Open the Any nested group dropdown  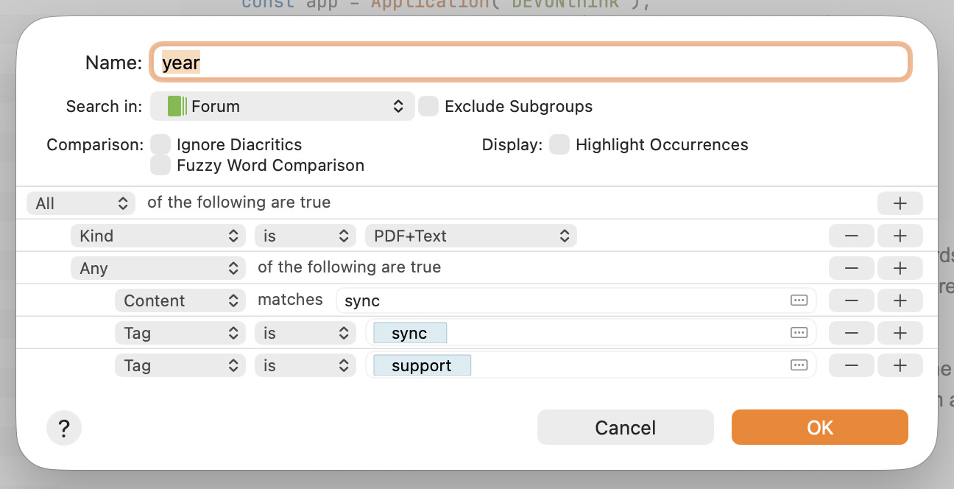coord(158,268)
